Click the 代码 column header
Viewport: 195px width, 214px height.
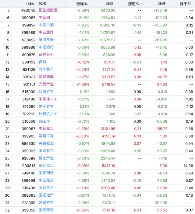[30, 4]
